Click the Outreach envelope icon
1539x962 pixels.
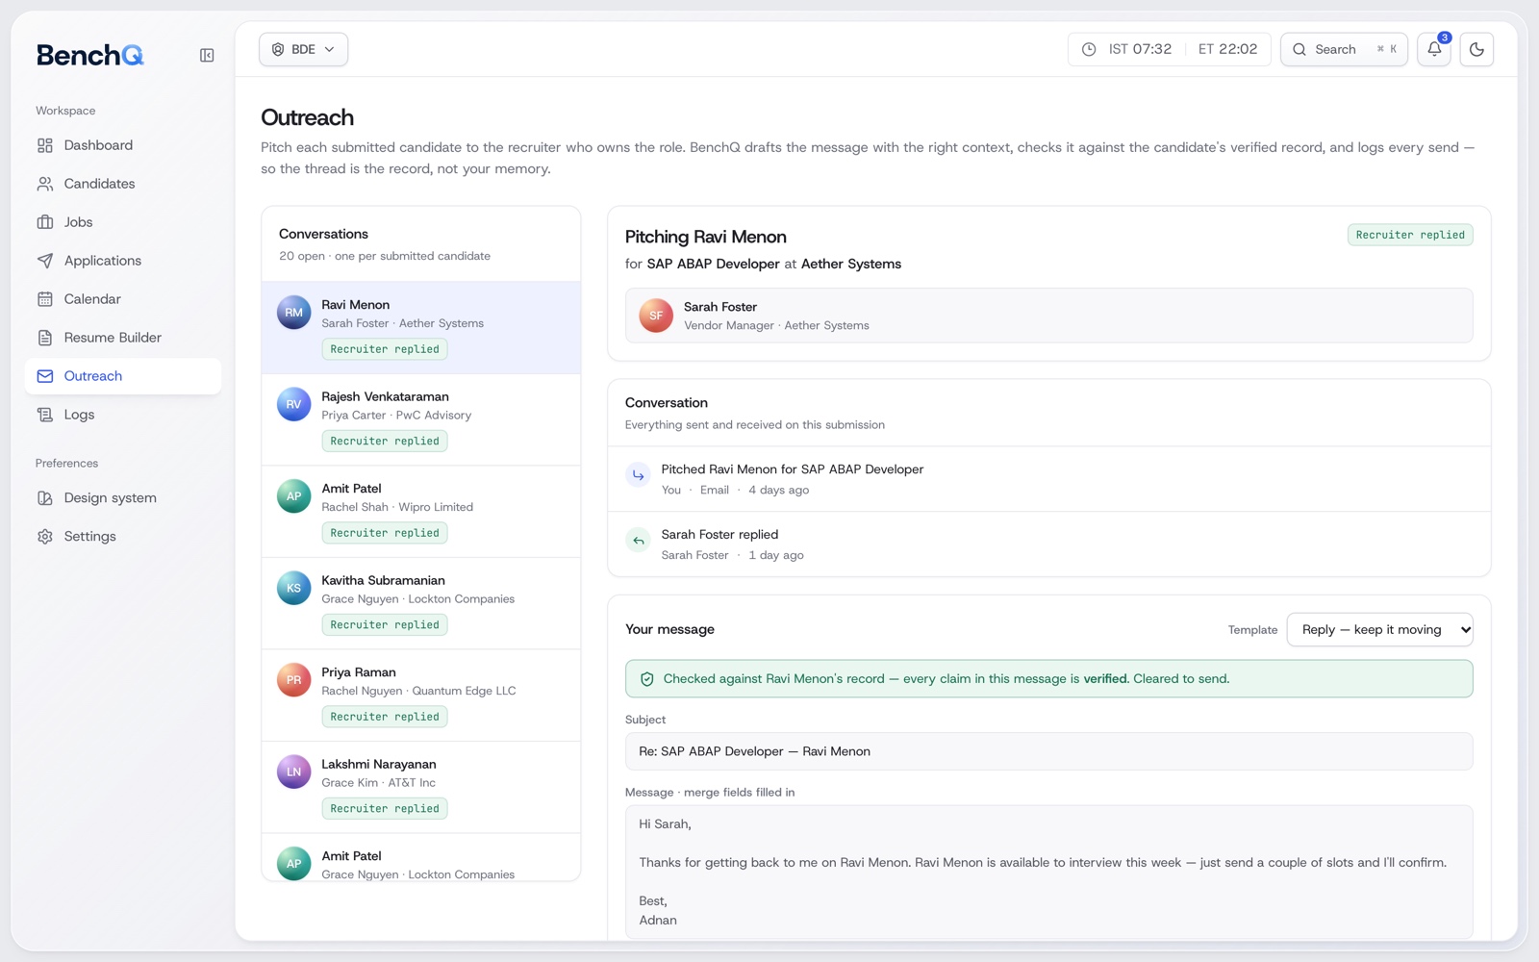(45, 376)
